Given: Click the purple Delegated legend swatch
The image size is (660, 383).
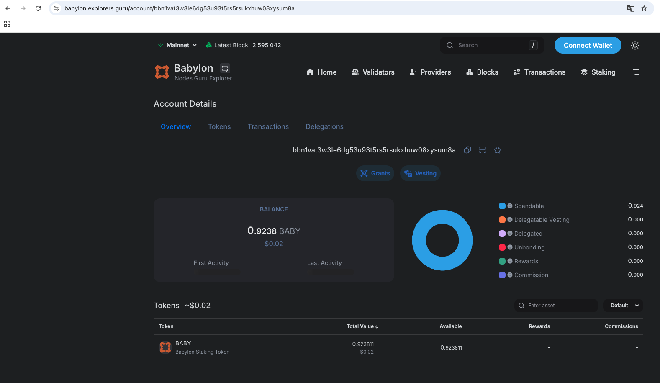Looking at the screenshot, I should (502, 234).
